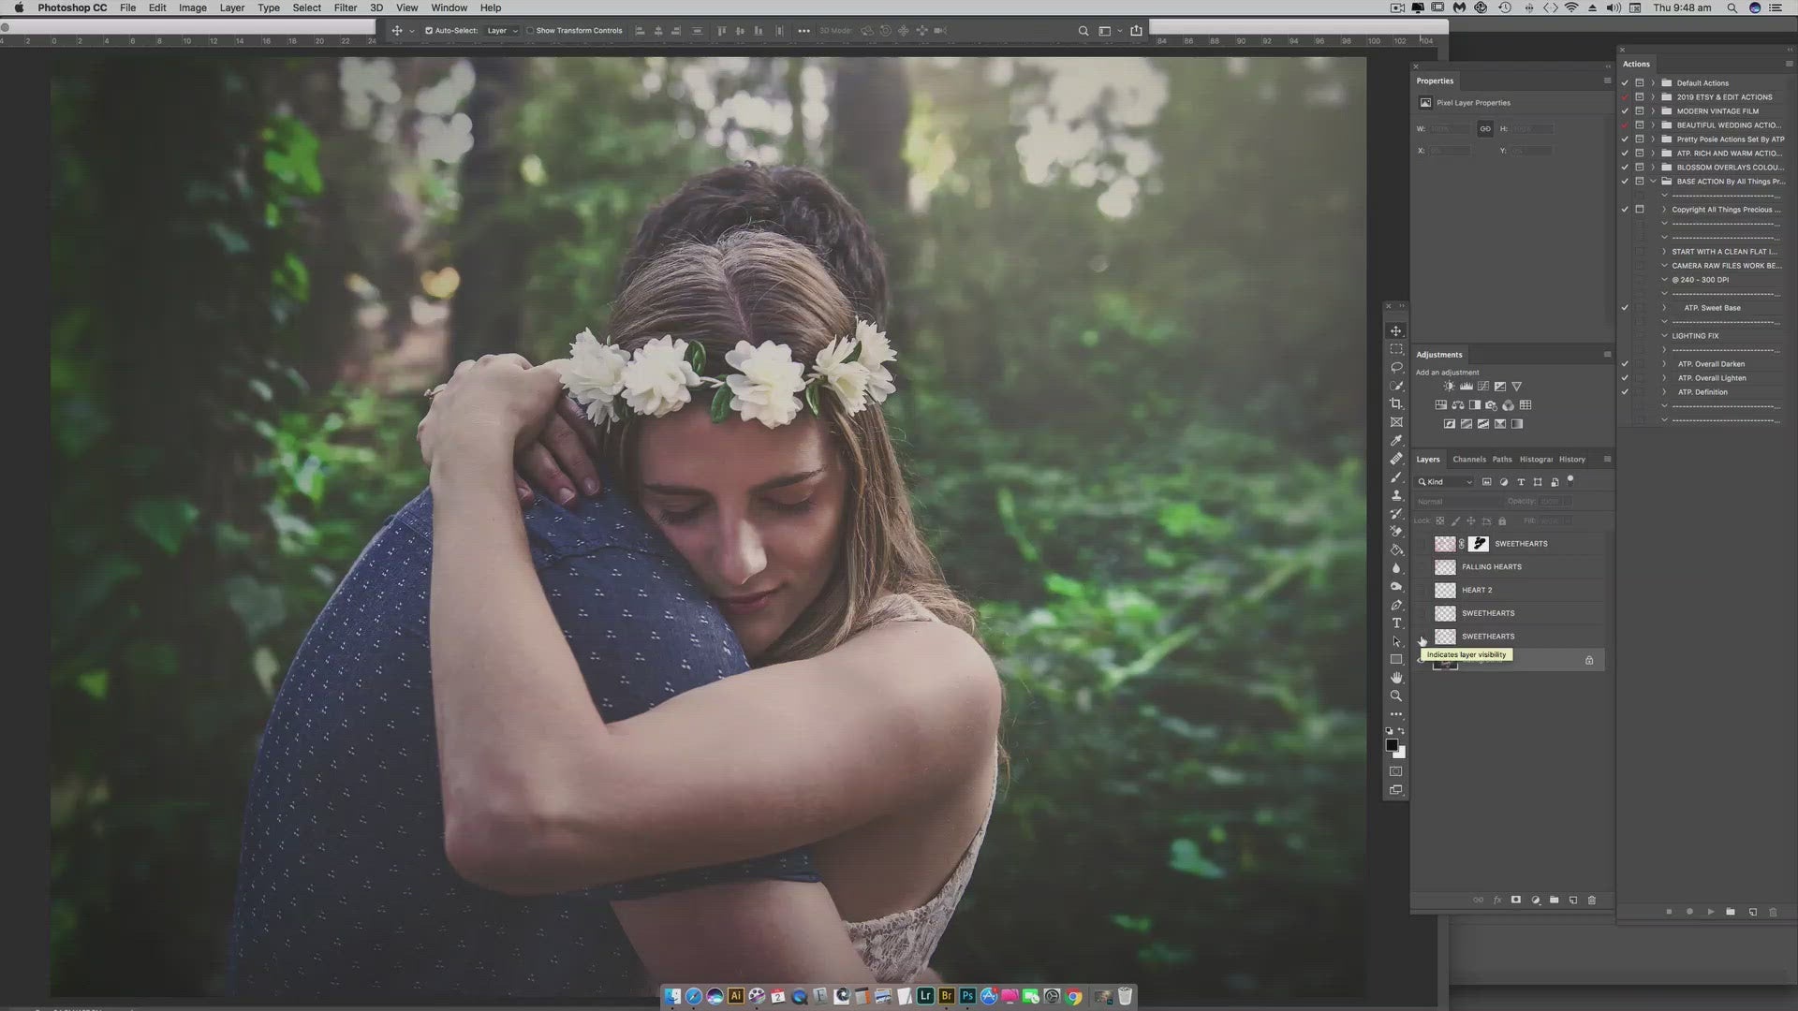Switch to the Channels tab
The image size is (1798, 1011).
click(x=1468, y=460)
